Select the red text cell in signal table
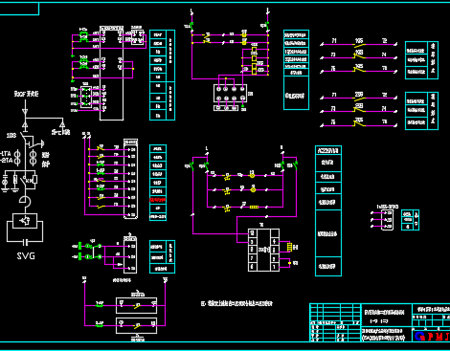Viewport: 450px width, 351px height. tap(158, 200)
